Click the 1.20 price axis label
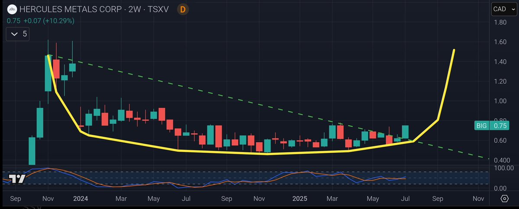This screenshot has width=519, height=209. tap(500, 81)
